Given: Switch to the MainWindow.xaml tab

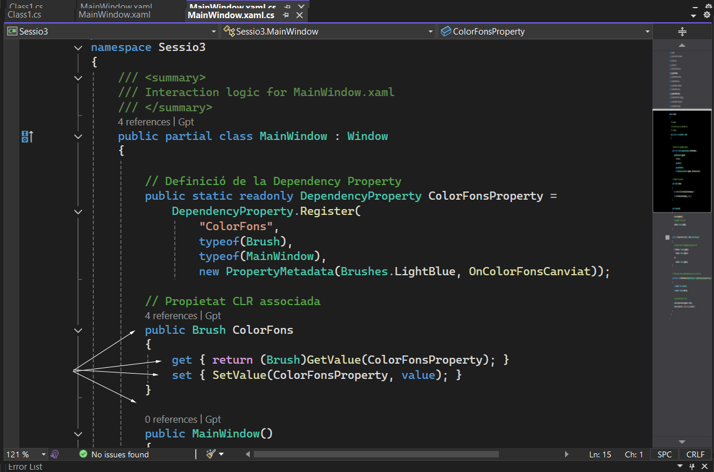Looking at the screenshot, I should [x=114, y=15].
